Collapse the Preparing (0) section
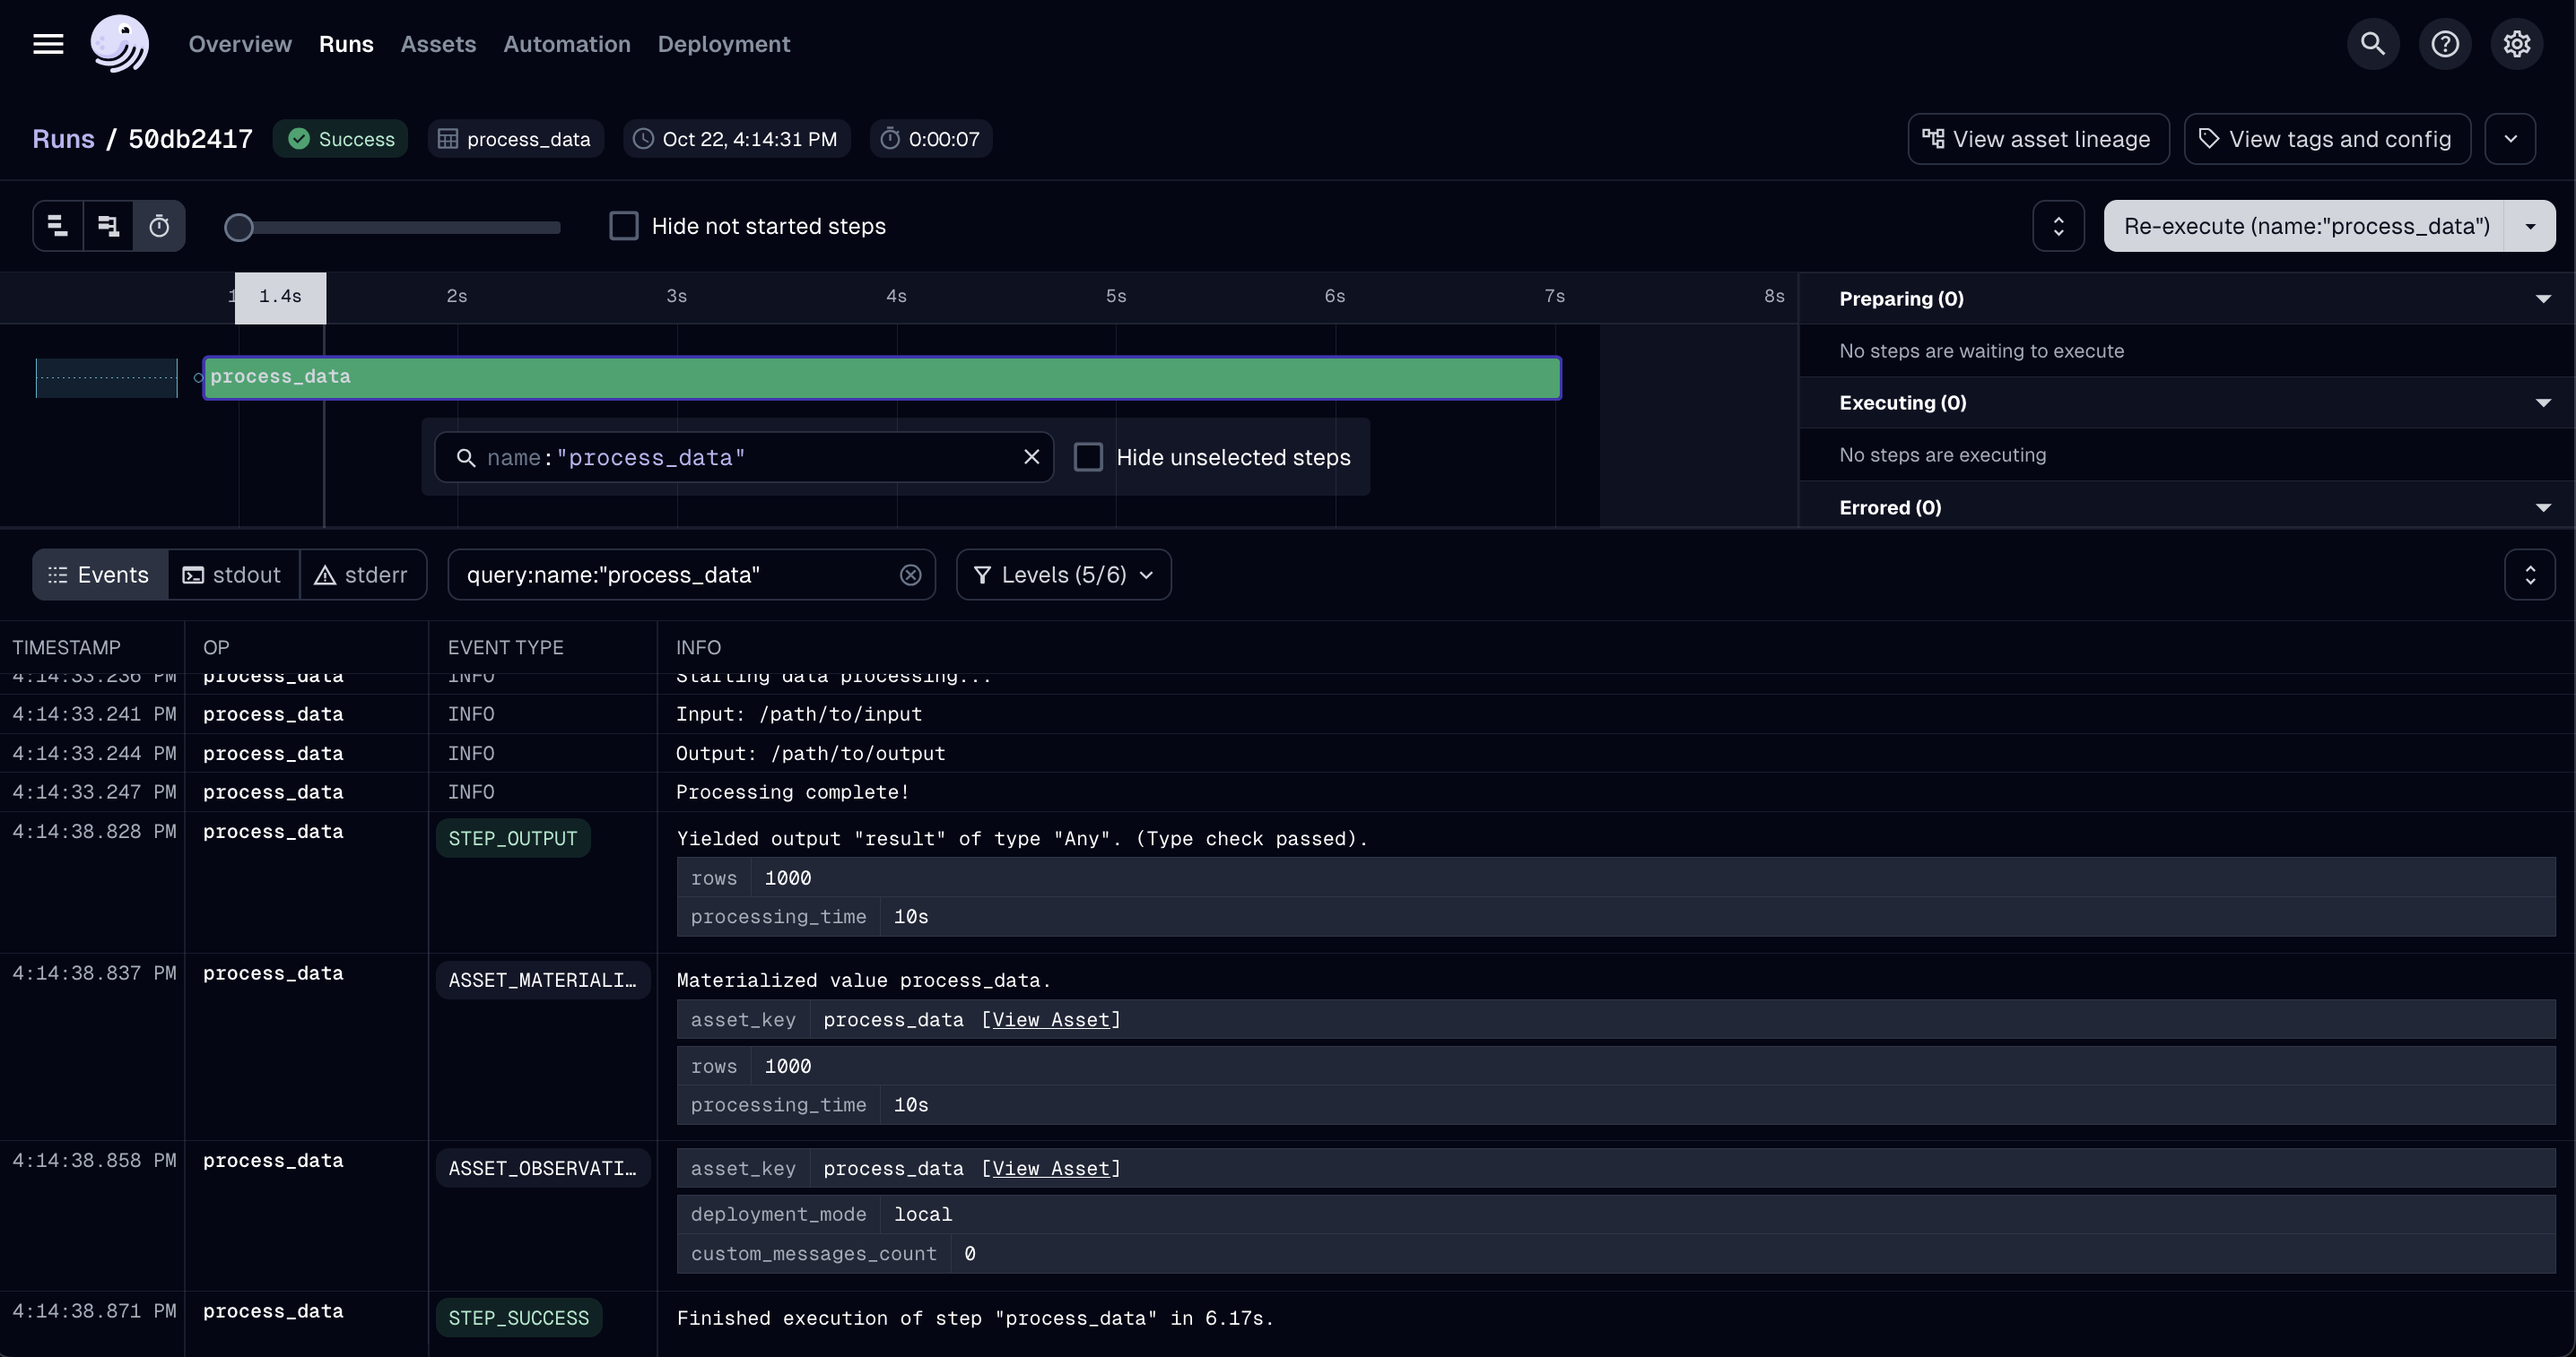 tap(2542, 298)
